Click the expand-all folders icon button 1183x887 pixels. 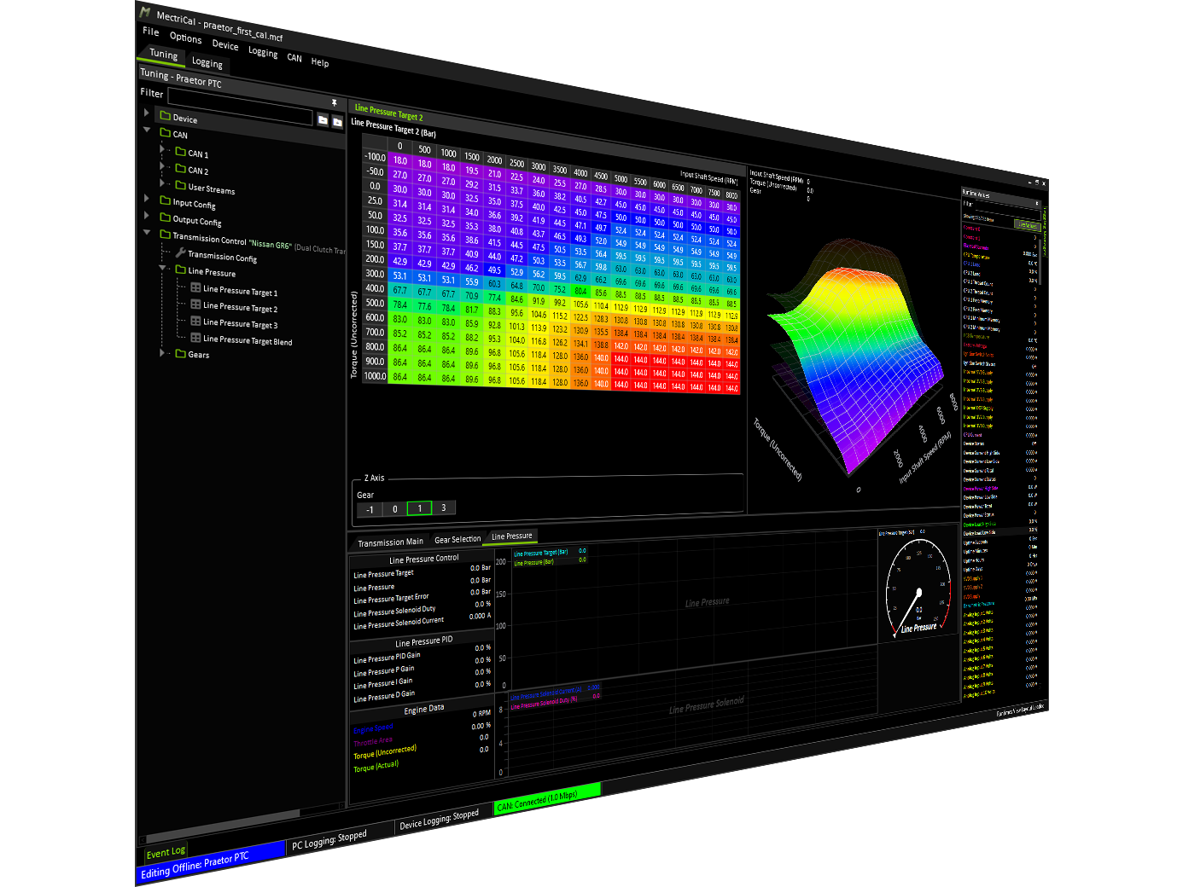[337, 122]
